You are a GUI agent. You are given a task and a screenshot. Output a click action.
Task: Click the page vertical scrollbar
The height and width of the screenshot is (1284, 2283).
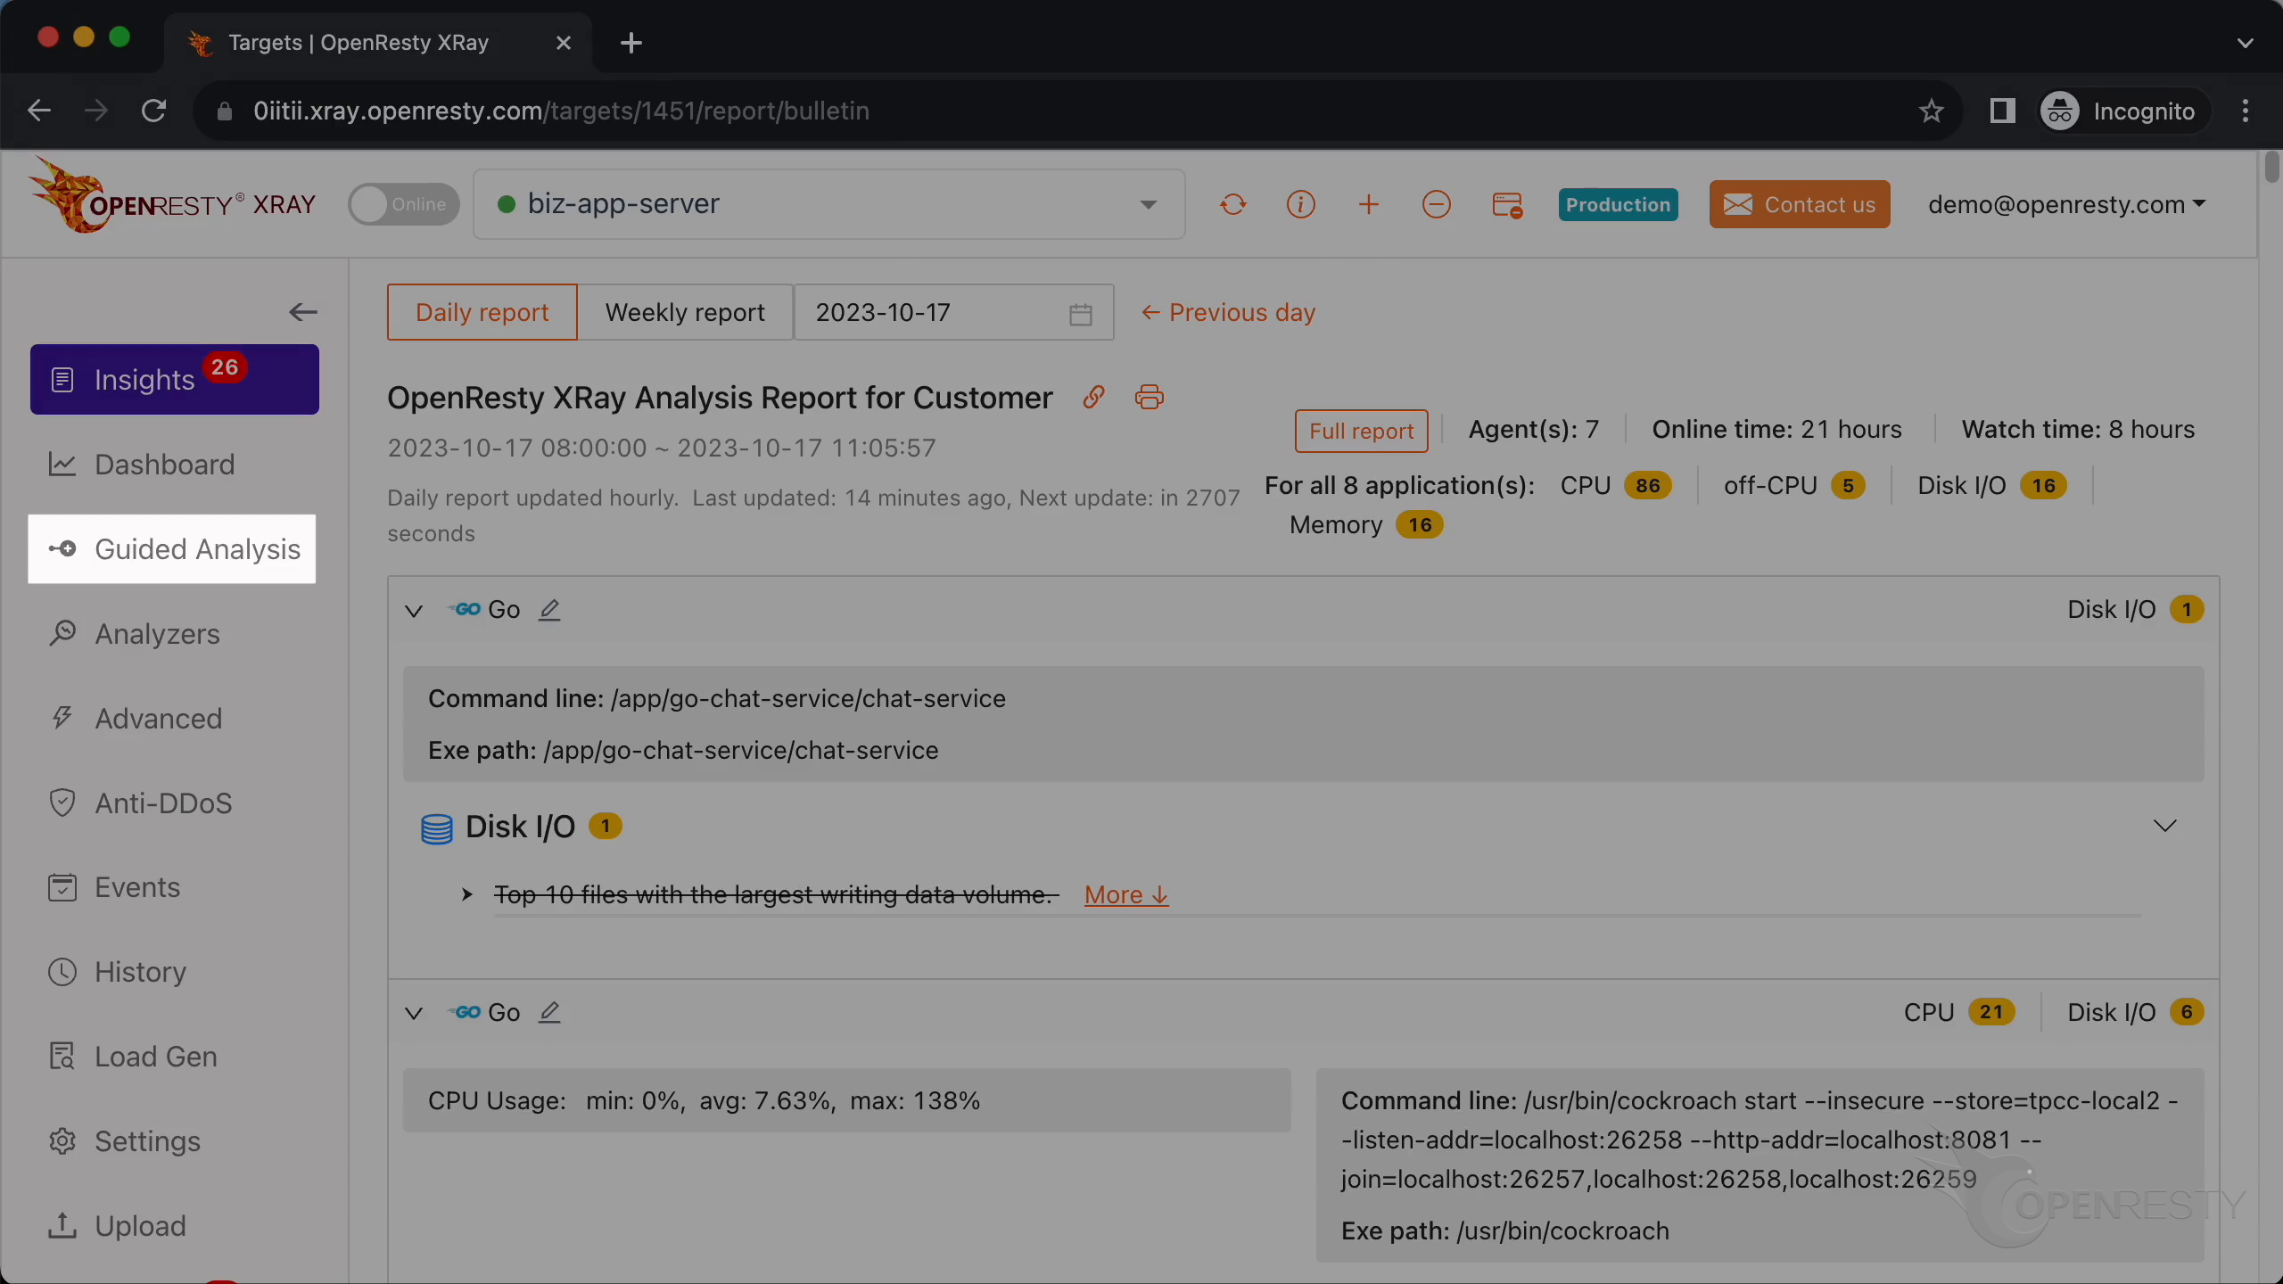(x=2271, y=169)
